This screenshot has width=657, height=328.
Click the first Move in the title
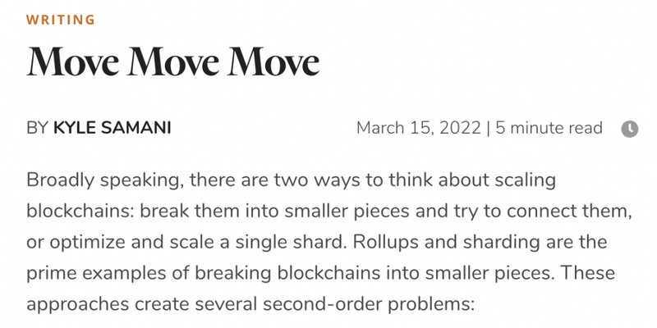[x=71, y=63]
